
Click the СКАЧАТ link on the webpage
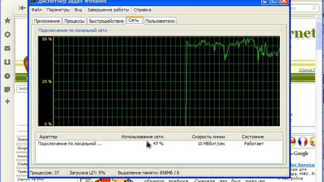[307, 70]
